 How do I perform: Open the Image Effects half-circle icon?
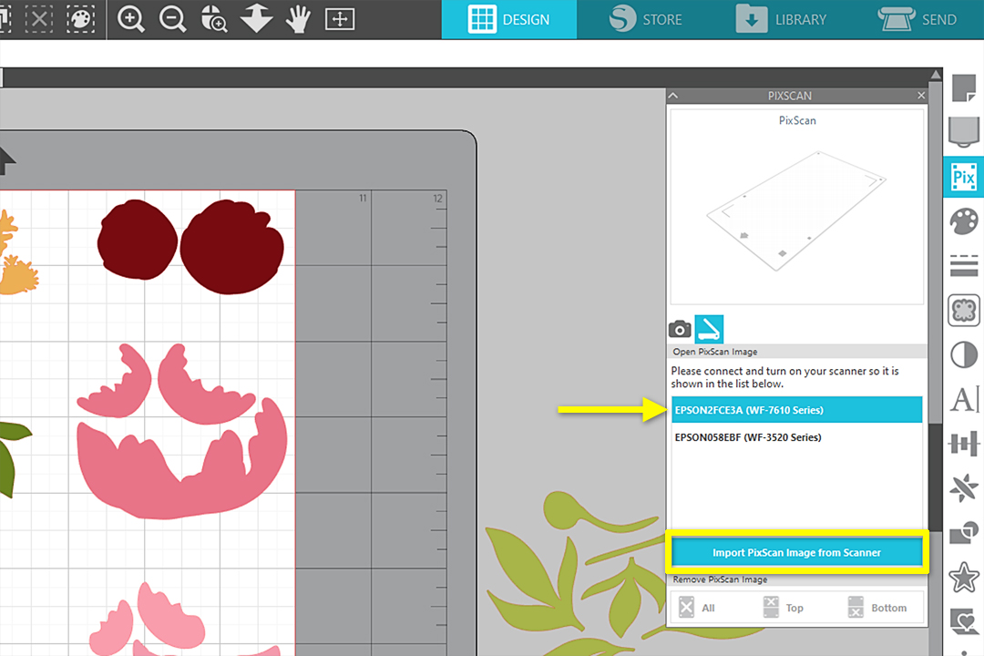[x=963, y=354]
